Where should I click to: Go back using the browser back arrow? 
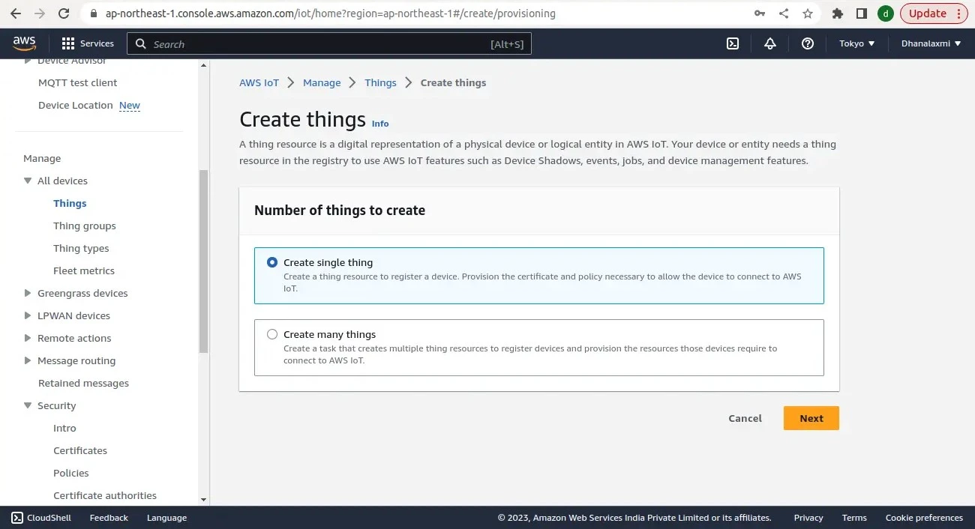[x=15, y=13]
